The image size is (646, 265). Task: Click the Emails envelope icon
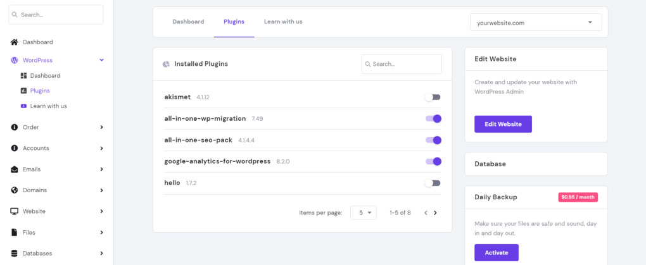pyautogui.click(x=15, y=169)
